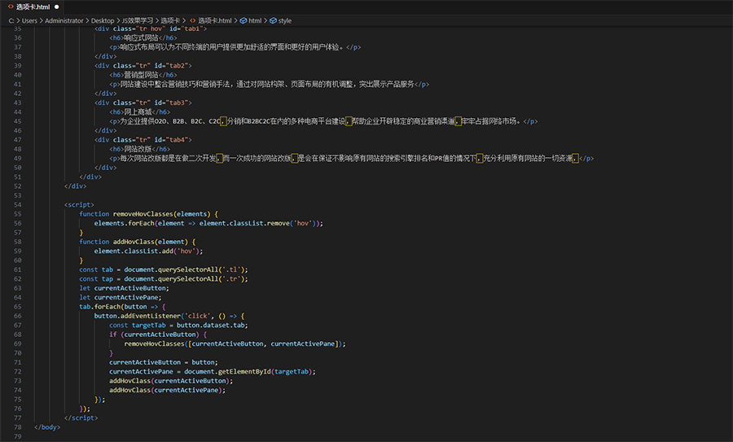The height and width of the screenshot is (442, 733).
Task: Click line number 78 in the gutter
Action: point(17,427)
